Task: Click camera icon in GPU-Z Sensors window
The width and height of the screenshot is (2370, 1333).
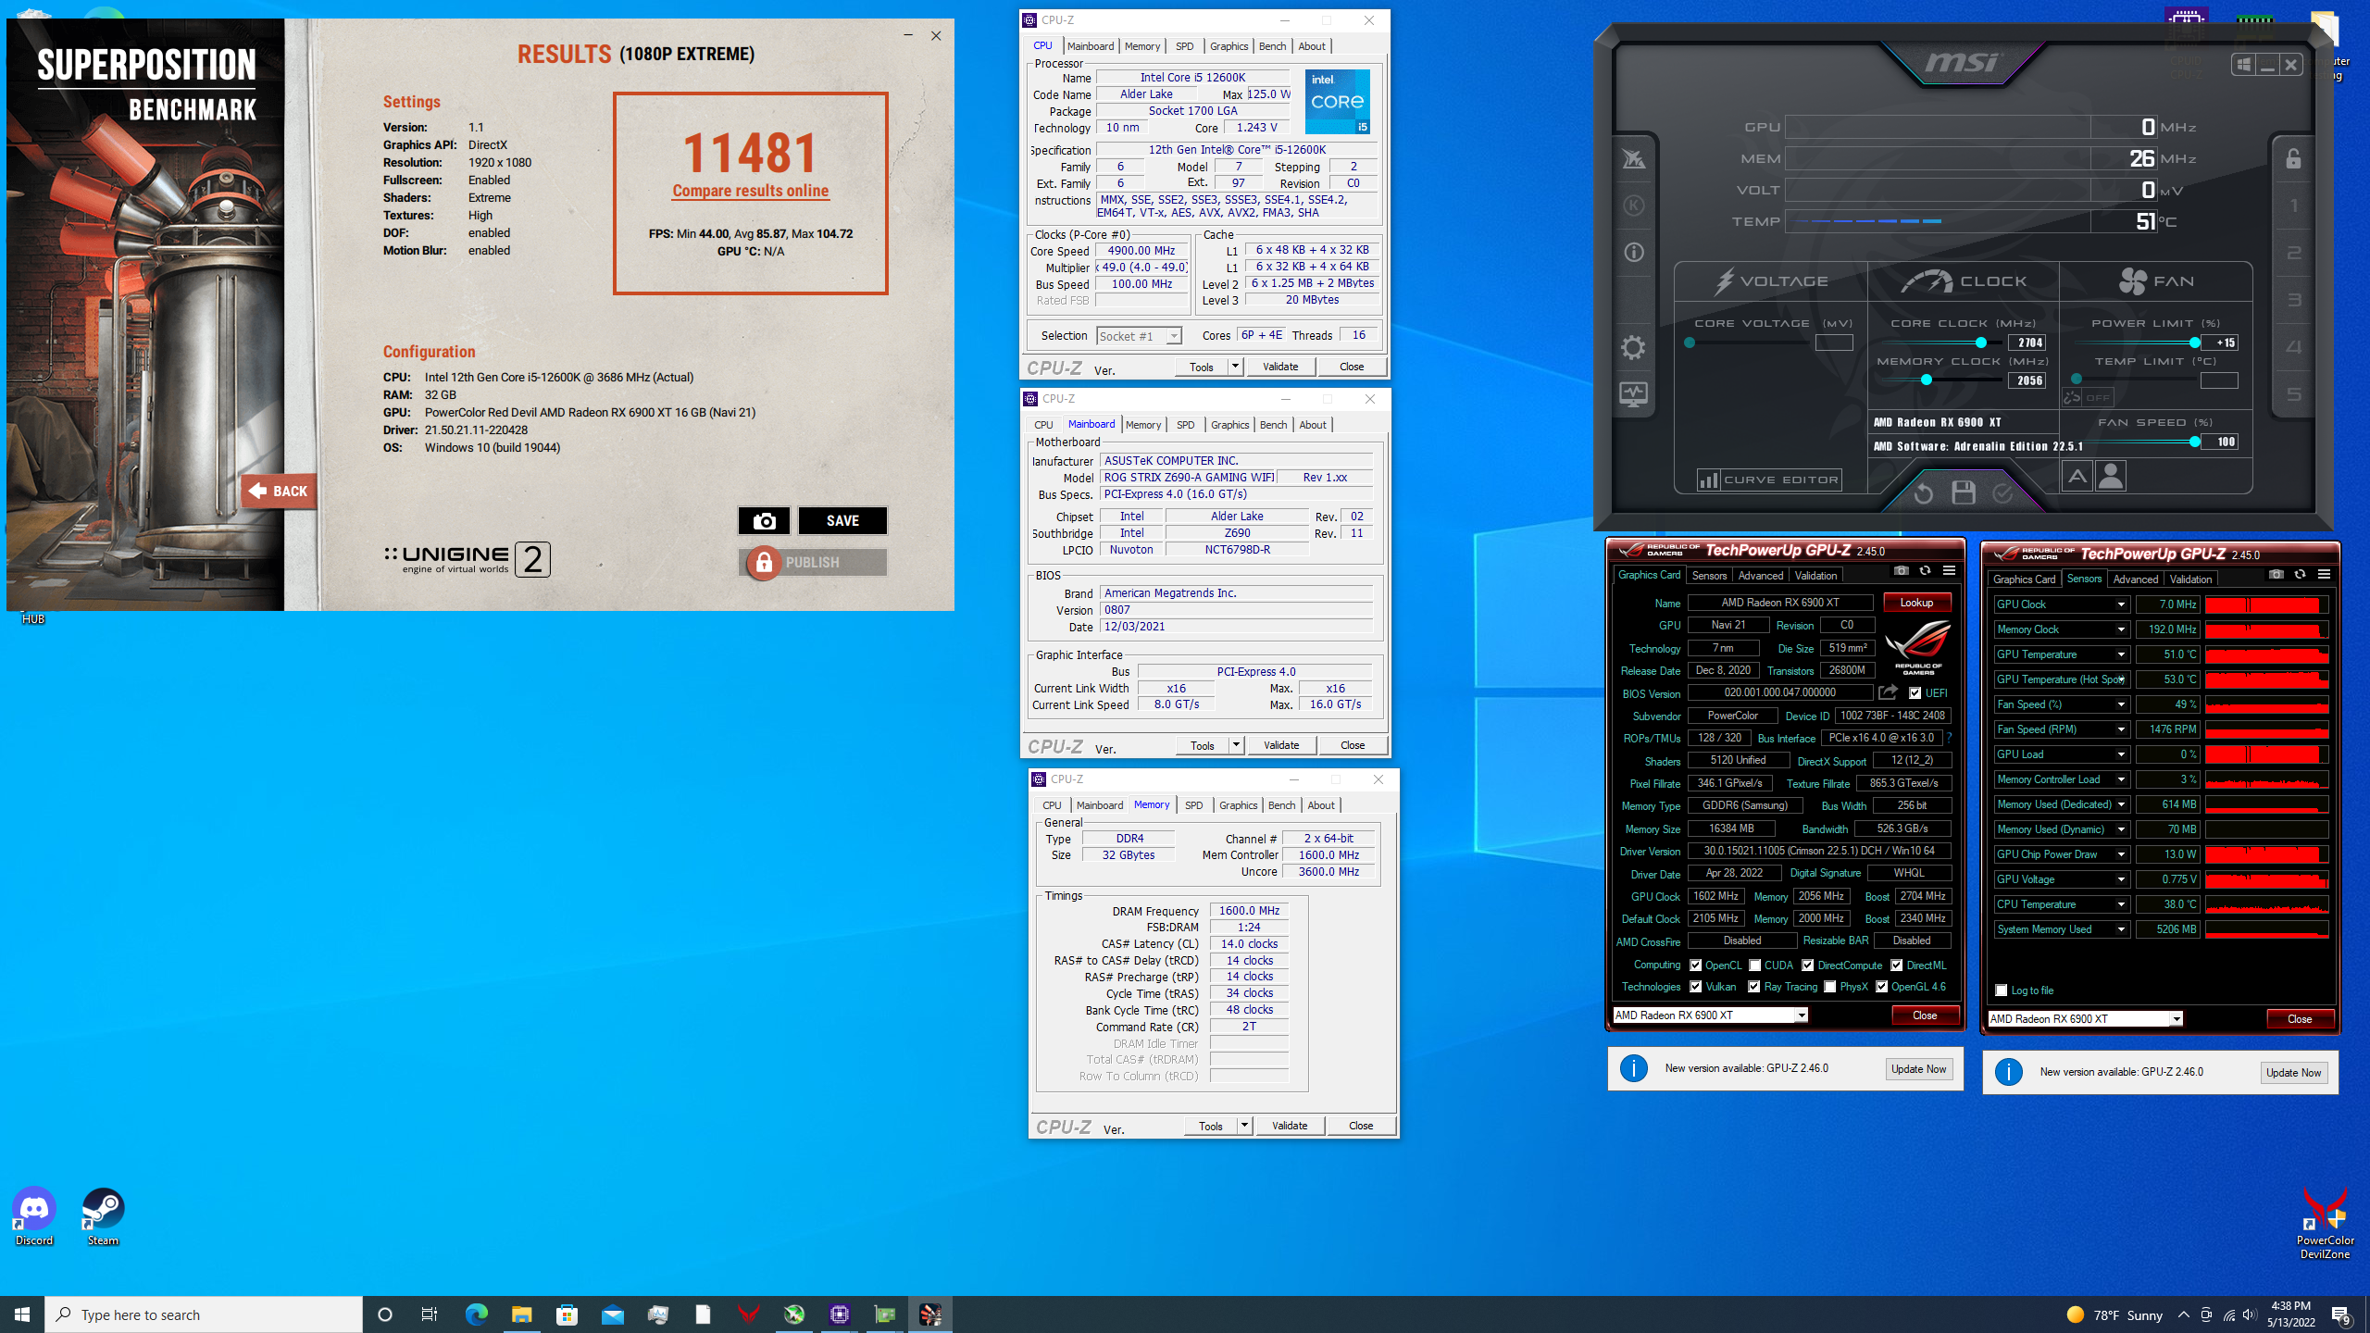Action: pos(2276,574)
